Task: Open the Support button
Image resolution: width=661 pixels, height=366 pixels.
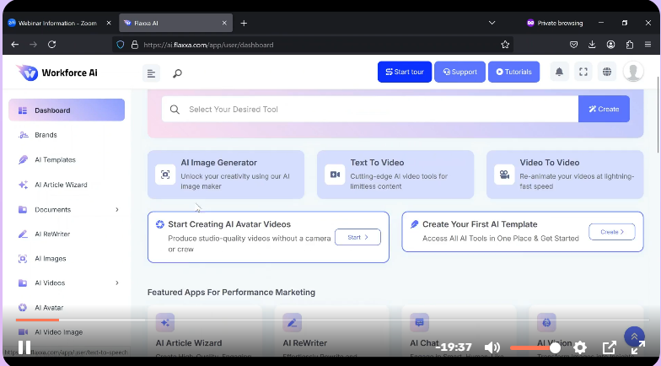Action: pos(459,72)
